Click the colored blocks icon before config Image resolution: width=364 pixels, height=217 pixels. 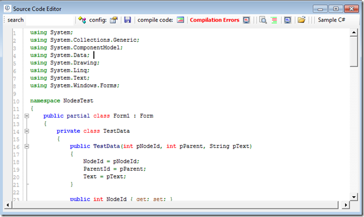pos(82,20)
